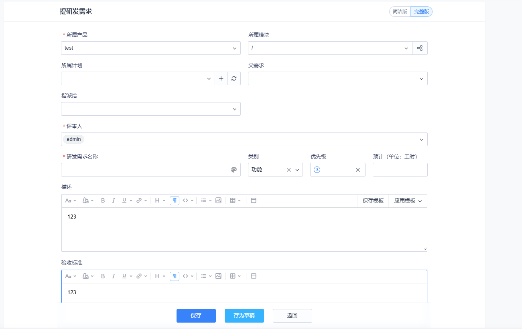Clear the 优先级 value with the X
This screenshot has height=329, width=522.
(x=358, y=170)
